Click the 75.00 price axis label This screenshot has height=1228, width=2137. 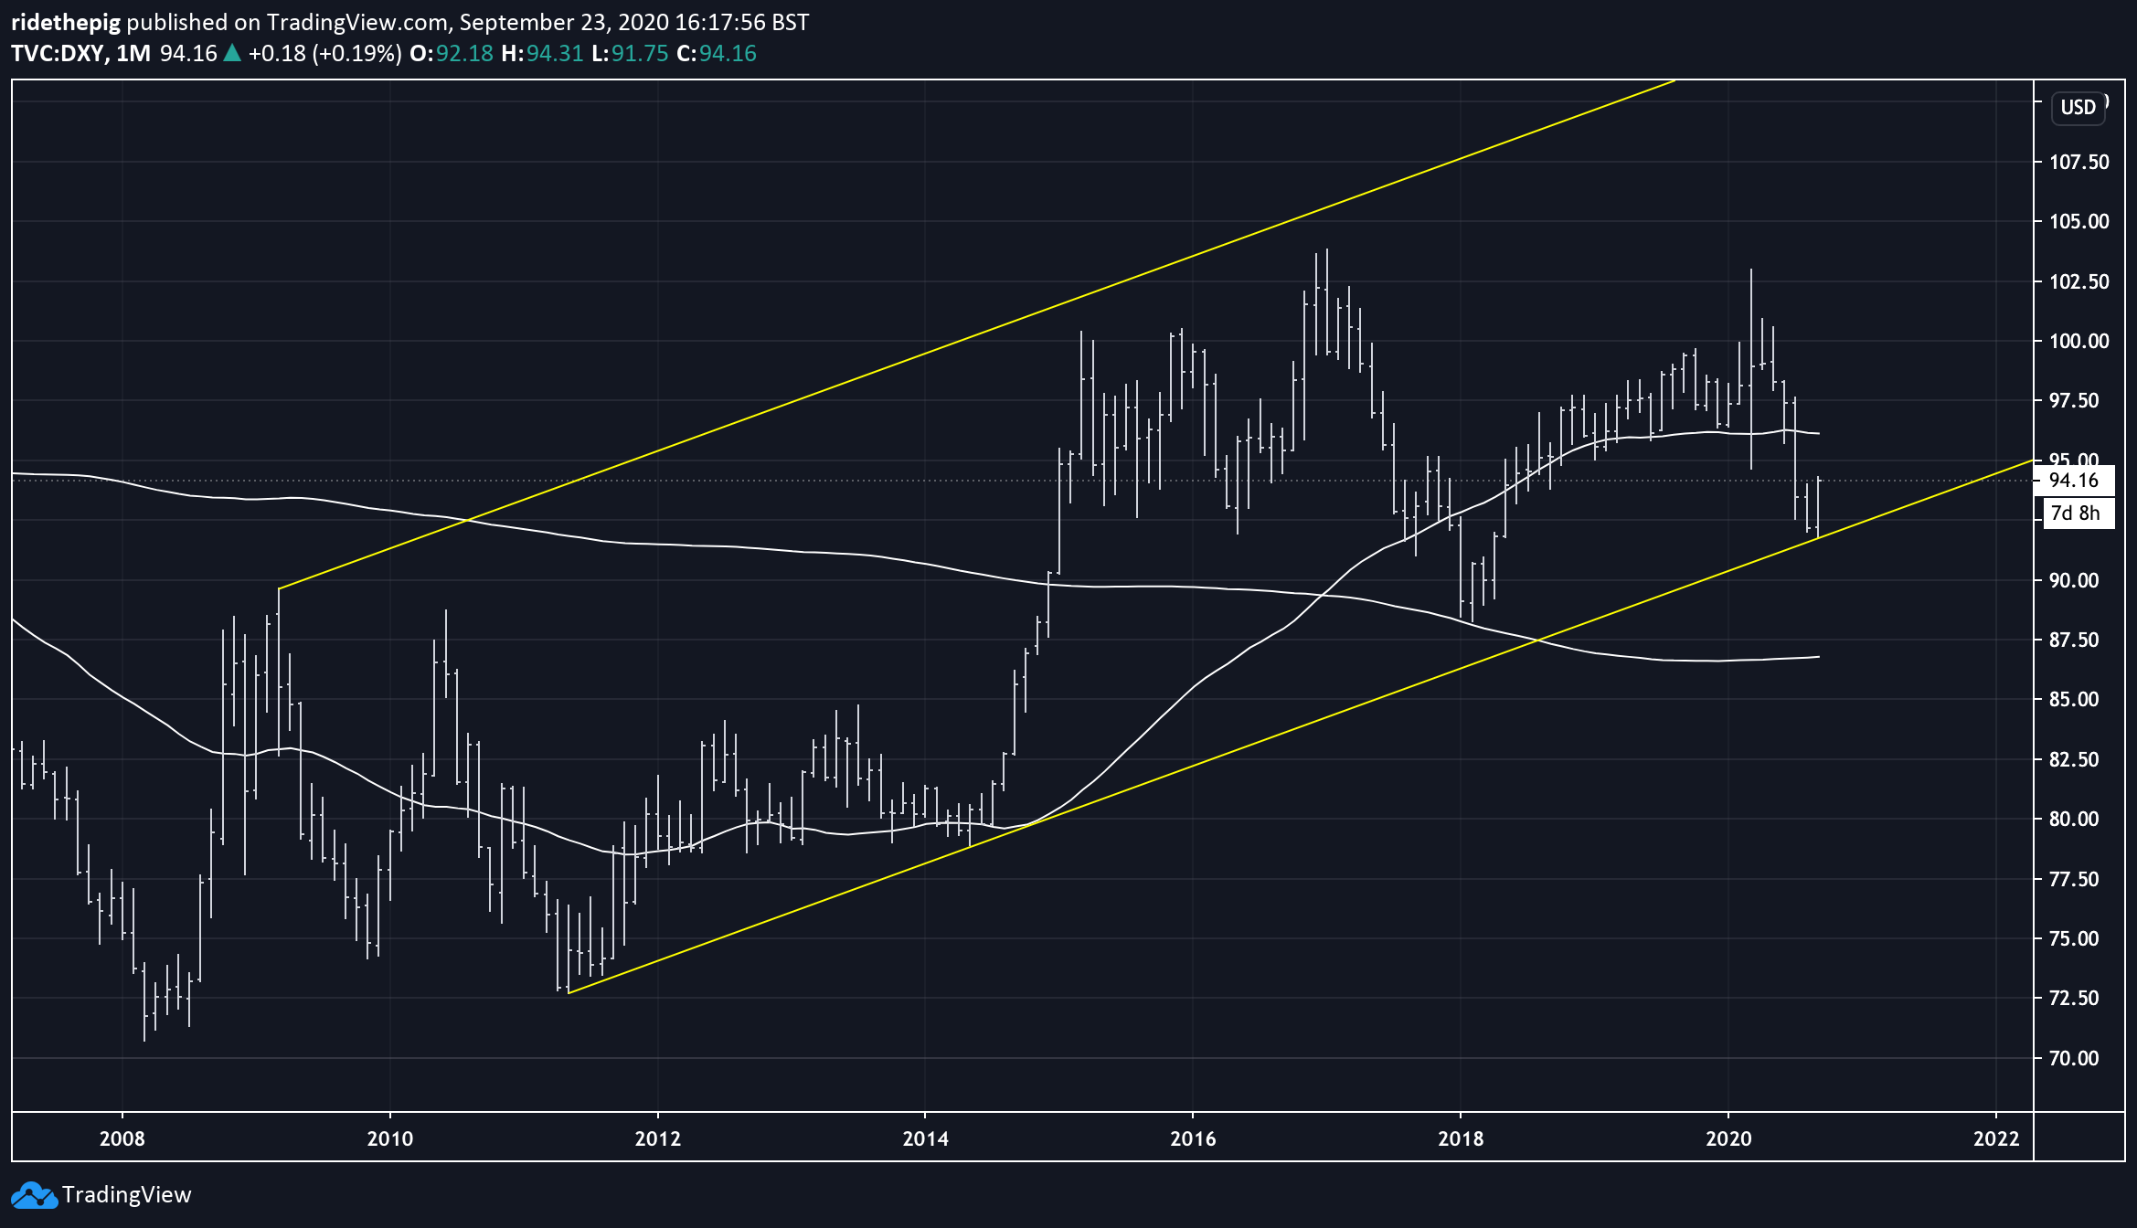2074,938
